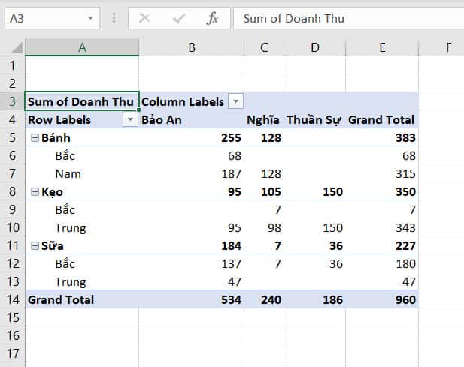Collapse the Bánh group
Viewport: 464px width, 367px height.
tap(35, 137)
